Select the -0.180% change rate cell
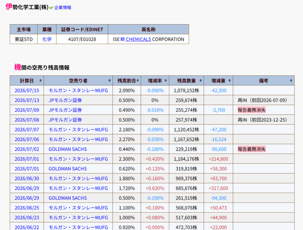Screen dimensions: 303x230 tap(155, 149)
